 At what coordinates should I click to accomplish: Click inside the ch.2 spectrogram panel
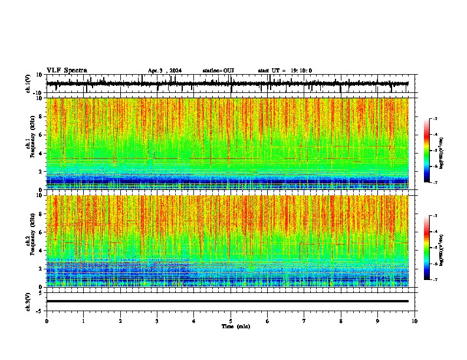[x=228, y=241]
